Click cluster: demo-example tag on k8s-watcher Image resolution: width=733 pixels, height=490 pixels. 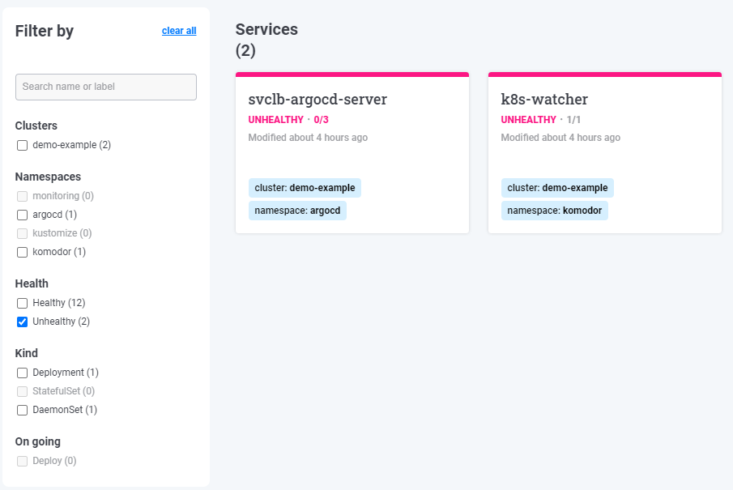557,188
